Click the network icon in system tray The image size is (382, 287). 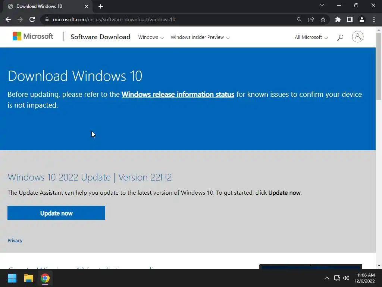point(337,278)
